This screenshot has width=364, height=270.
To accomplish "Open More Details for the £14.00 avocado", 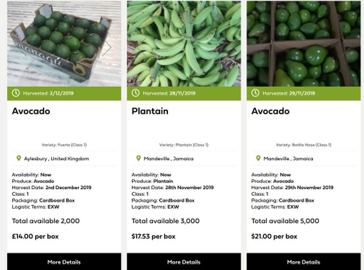I will pyautogui.click(x=63, y=262).
